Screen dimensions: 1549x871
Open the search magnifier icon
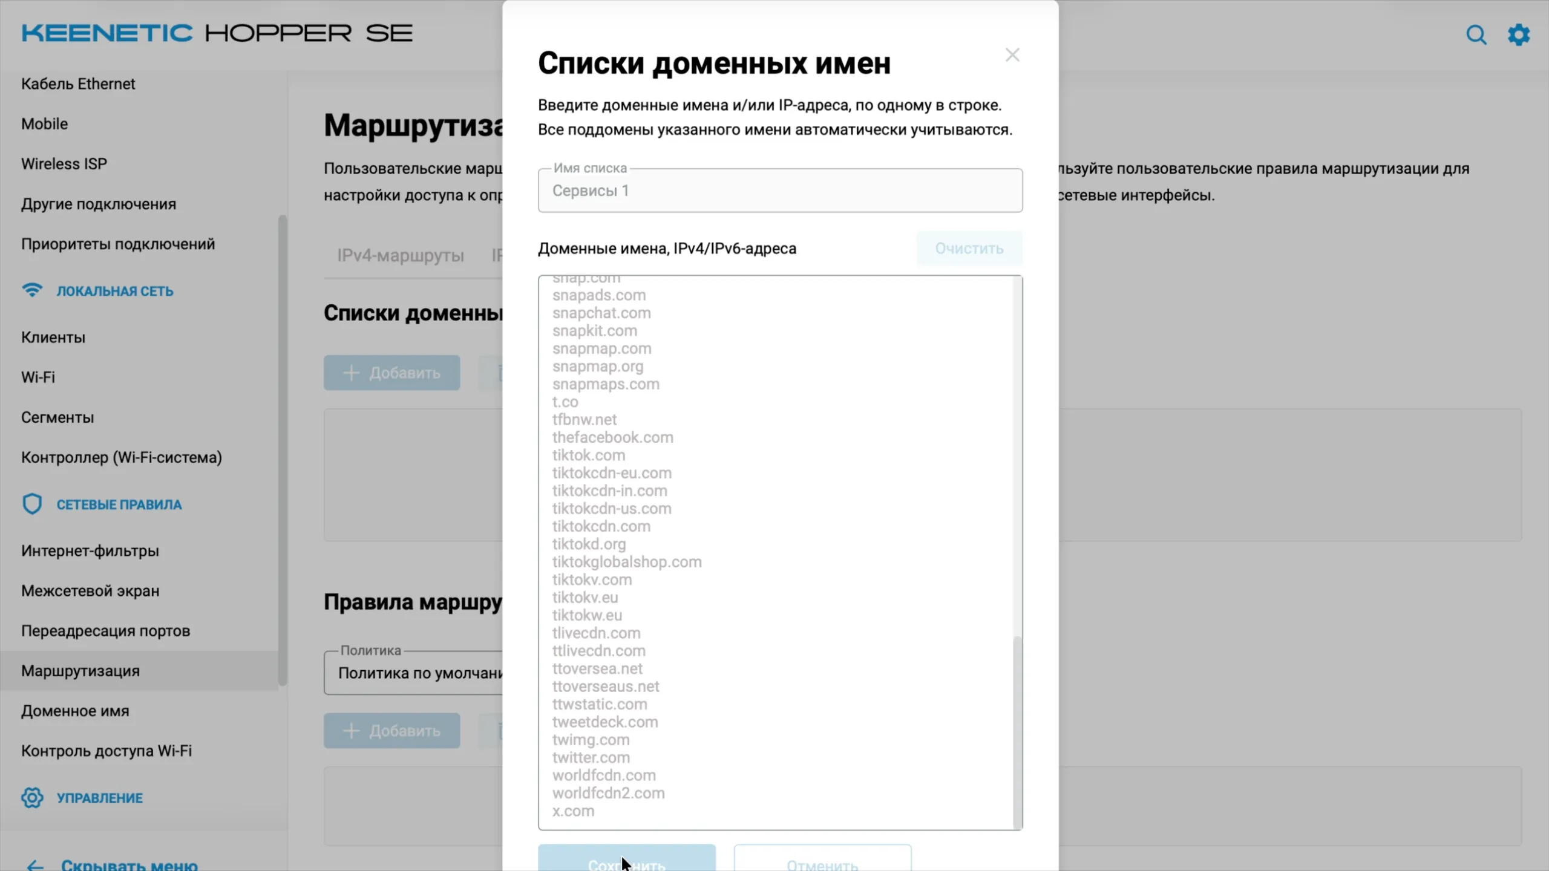[x=1476, y=34]
